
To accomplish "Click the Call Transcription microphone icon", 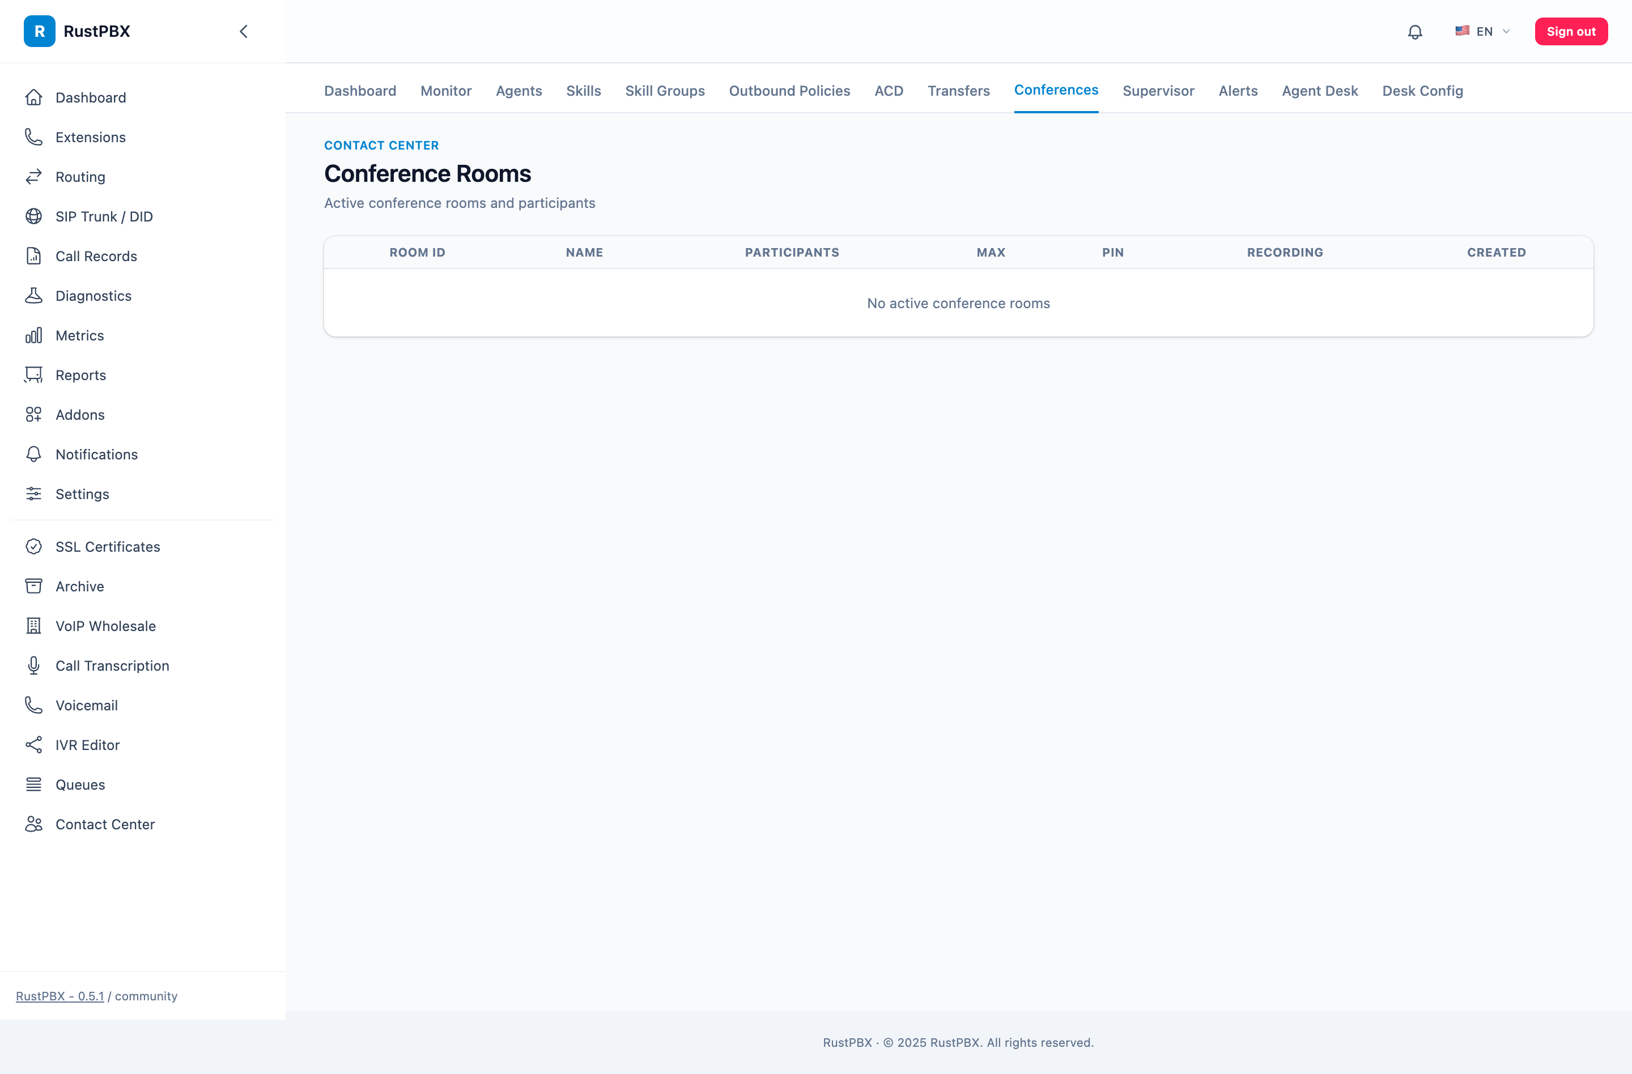I will click(x=33, y=666).
